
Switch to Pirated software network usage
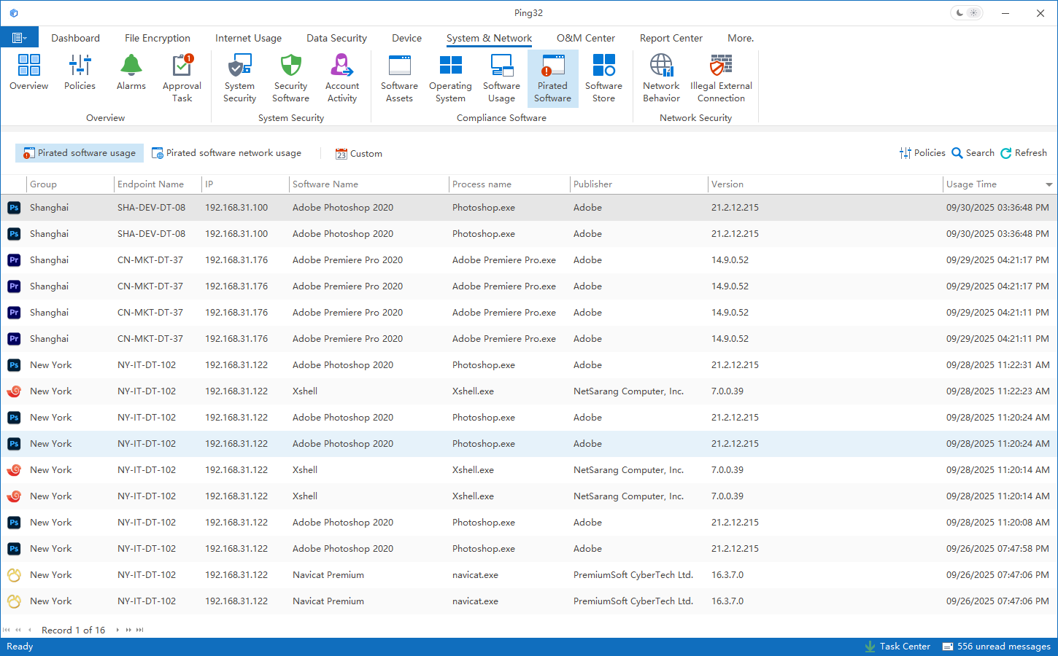click(x=227, y=153)
